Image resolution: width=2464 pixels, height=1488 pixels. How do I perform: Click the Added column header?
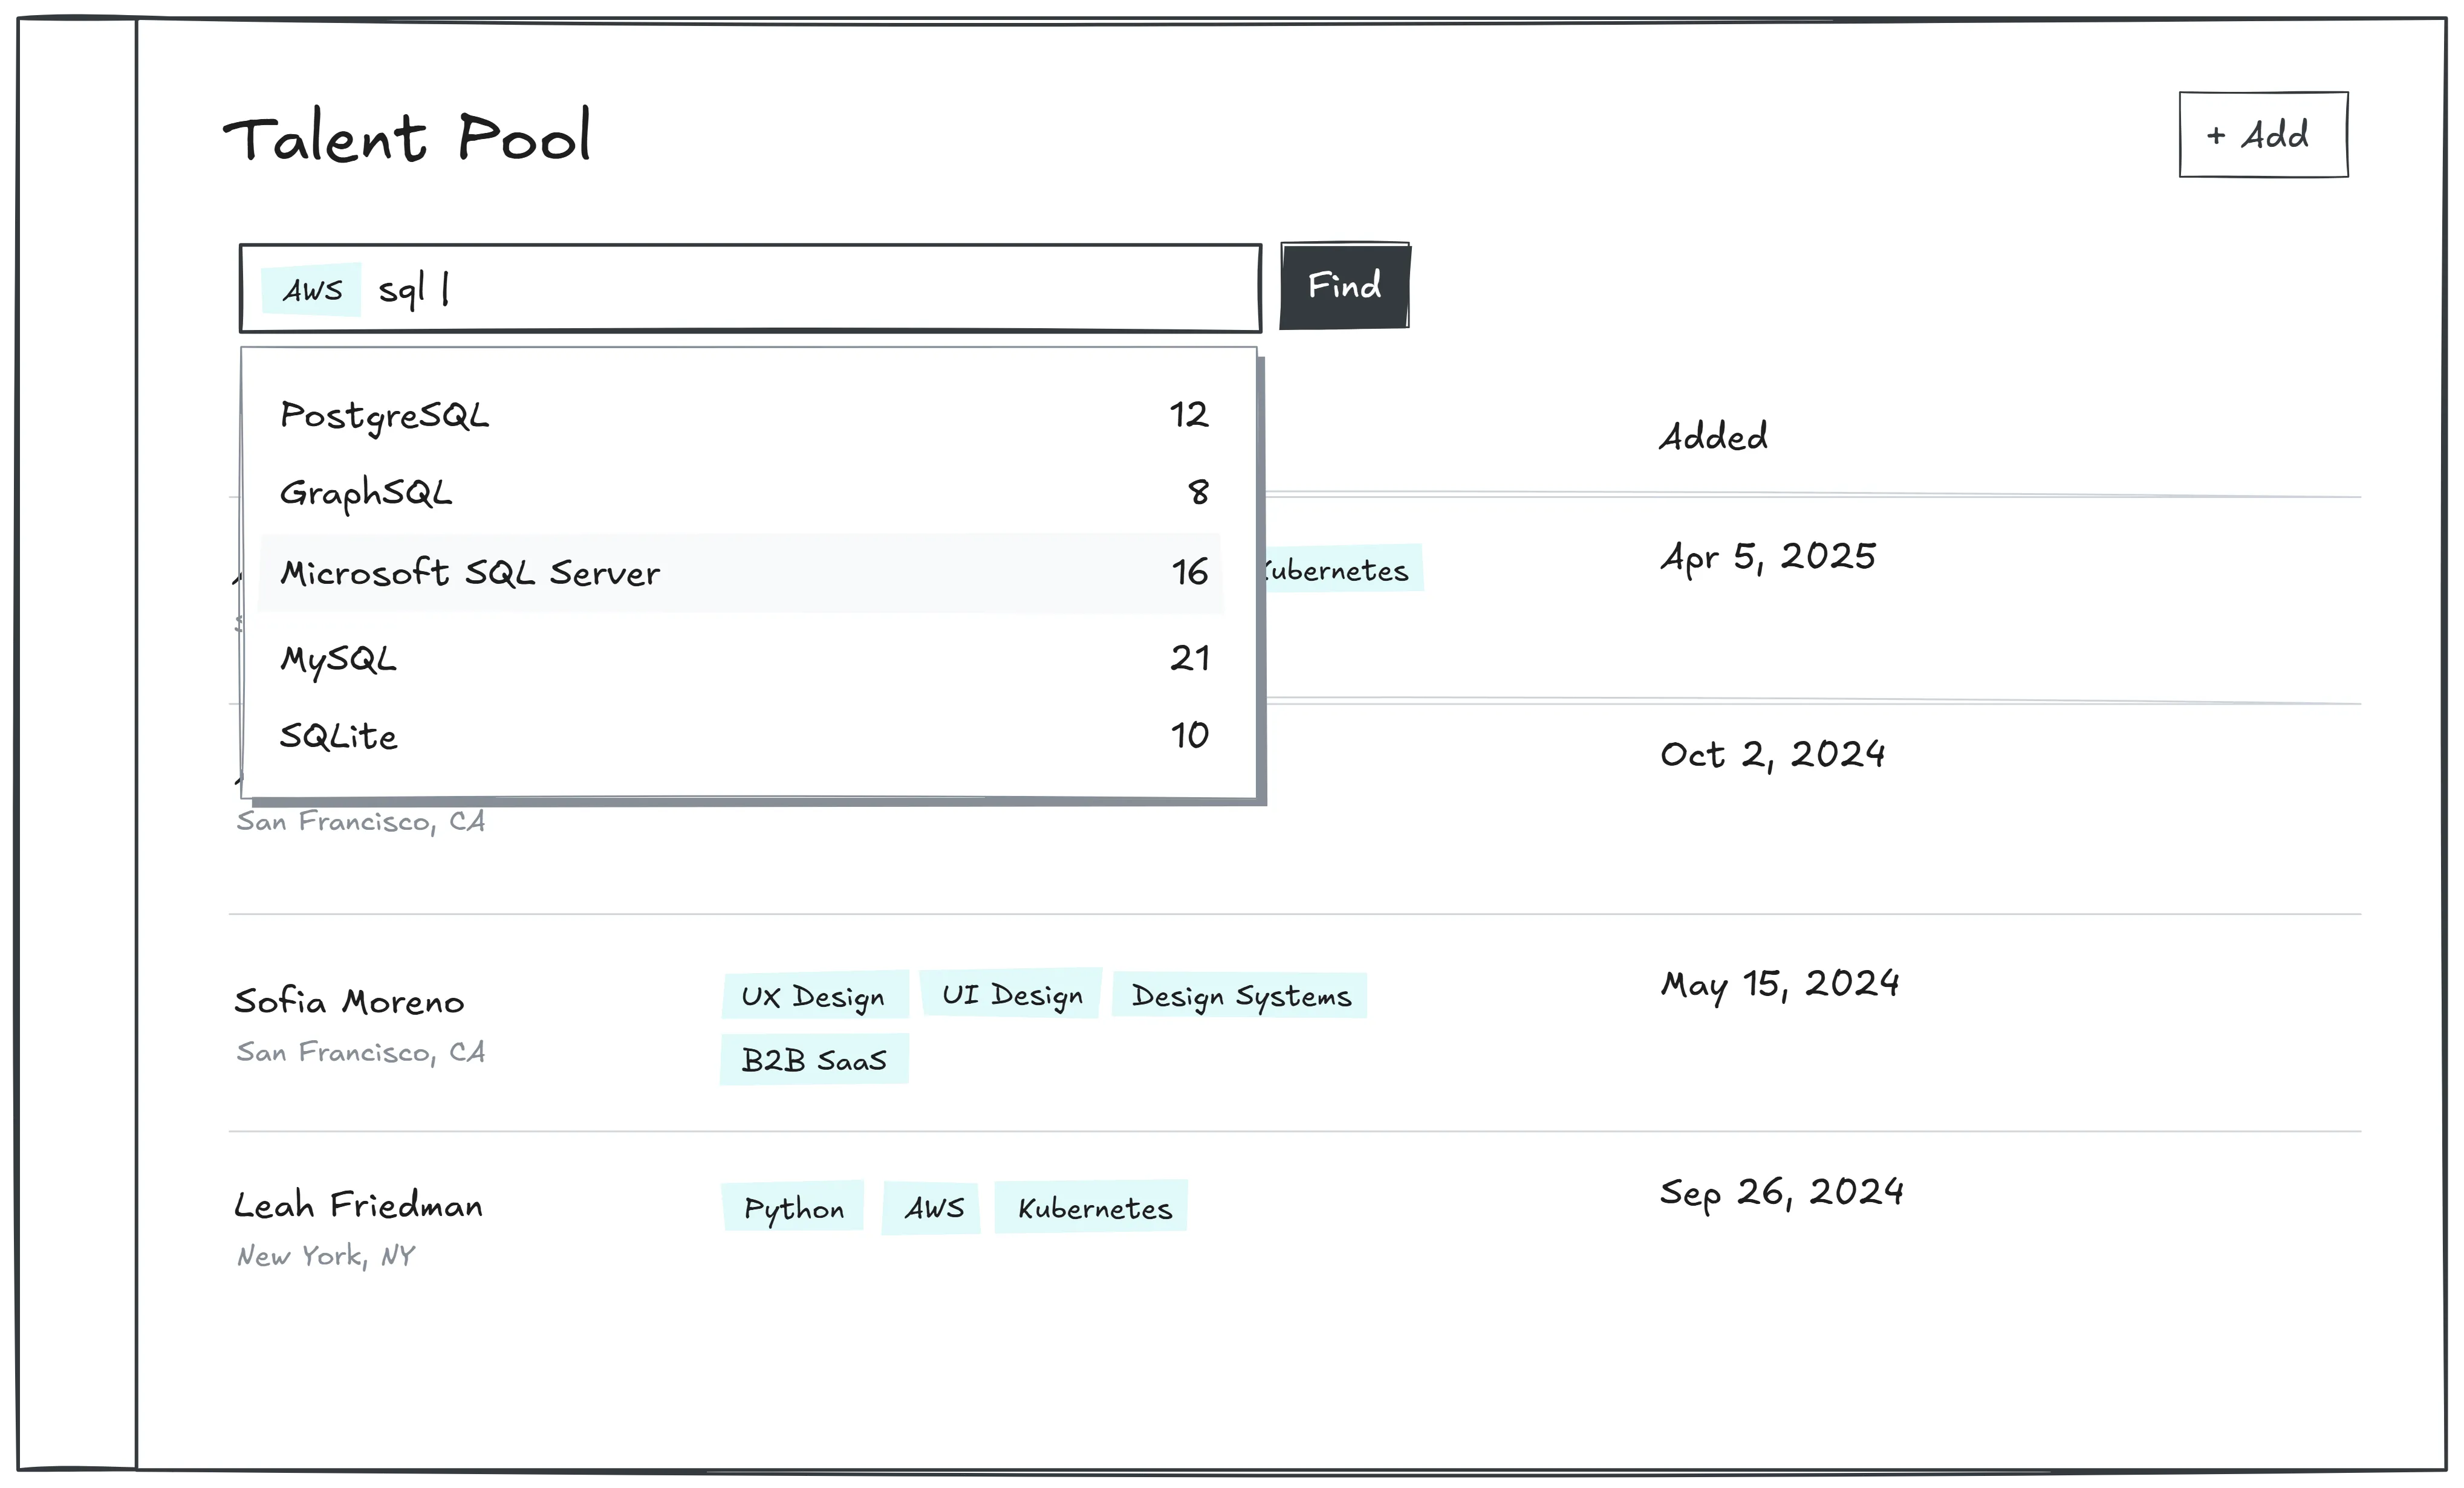point(1713,437)
